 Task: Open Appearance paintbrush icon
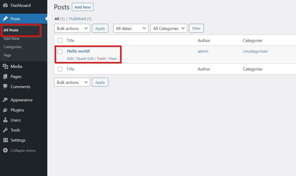click(5, 100)
